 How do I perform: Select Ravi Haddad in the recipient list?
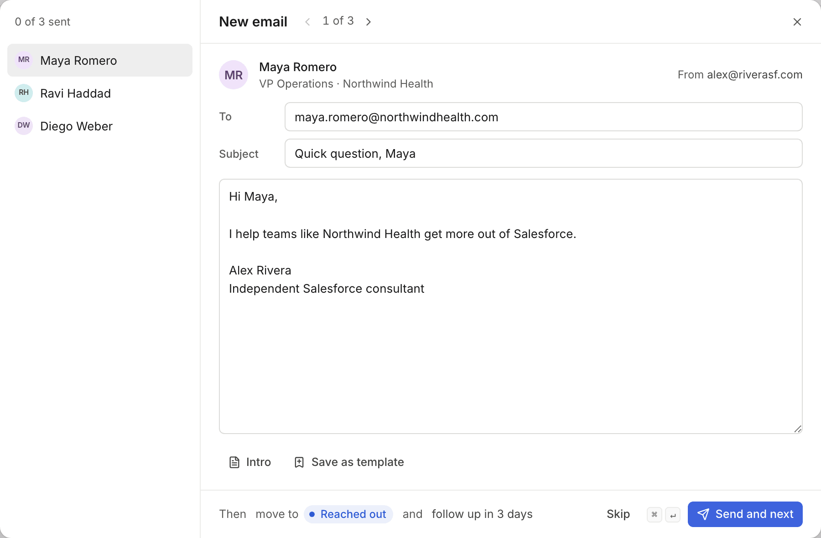pyautogui.click(x=100, y=93)
